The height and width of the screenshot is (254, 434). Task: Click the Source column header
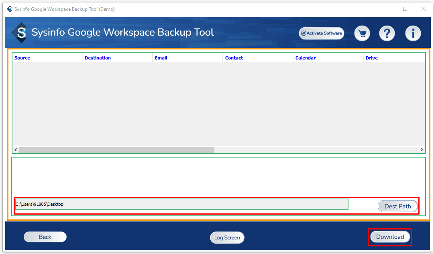(x=47, y=58)
